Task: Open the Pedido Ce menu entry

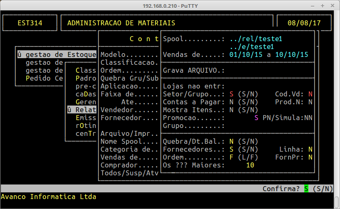Action: pos(44,78)
